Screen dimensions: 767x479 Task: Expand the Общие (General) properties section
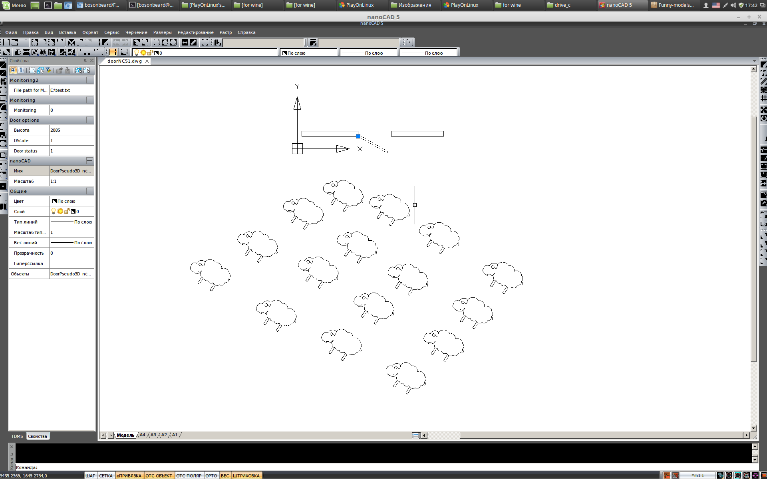pyautogui.click(x=89, y=191)
